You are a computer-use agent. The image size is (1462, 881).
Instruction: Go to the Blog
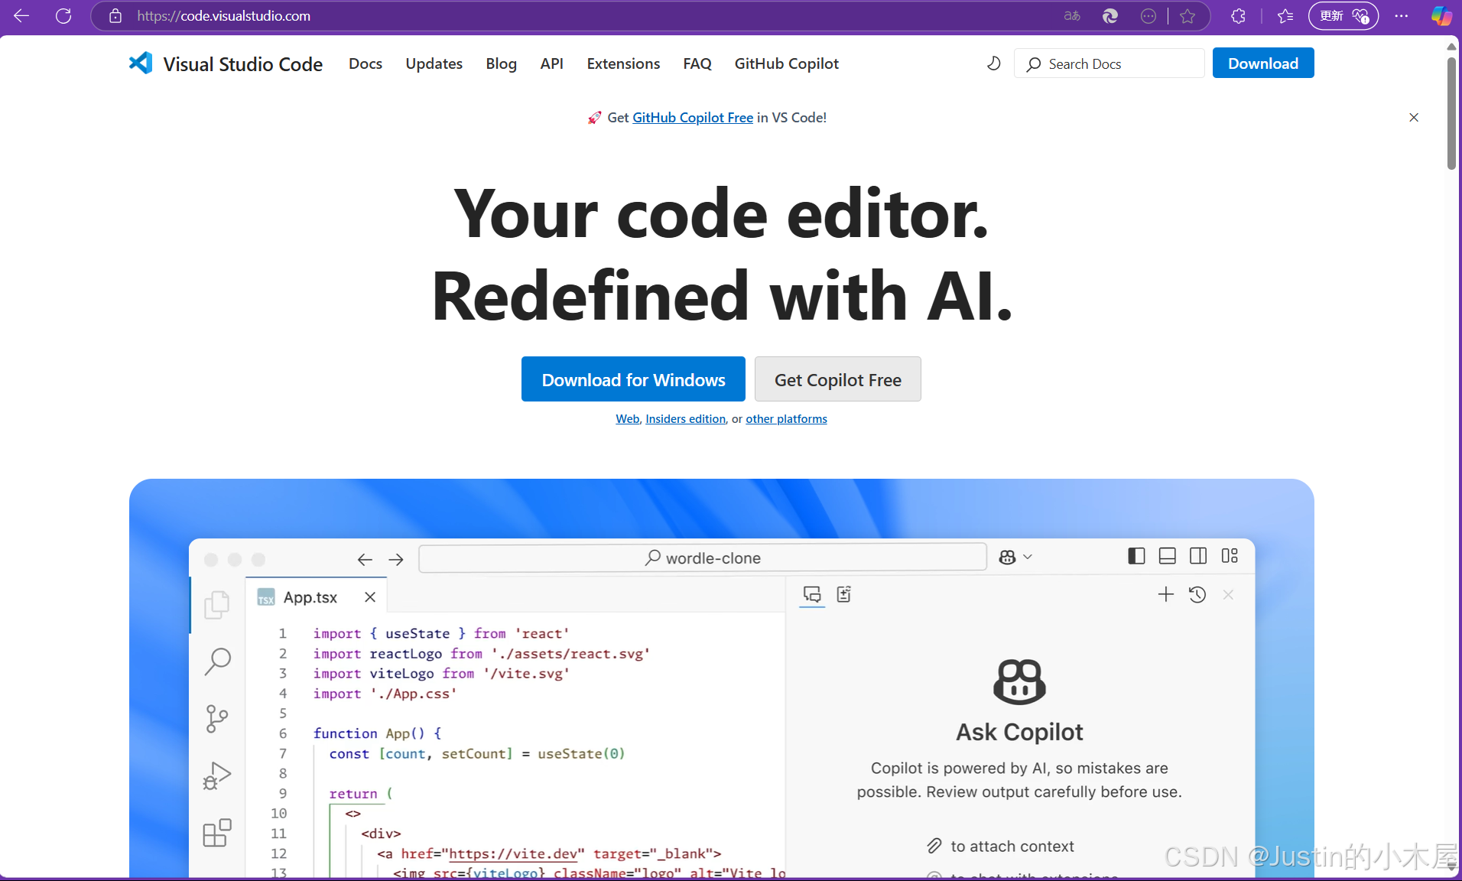click(502, 63)
